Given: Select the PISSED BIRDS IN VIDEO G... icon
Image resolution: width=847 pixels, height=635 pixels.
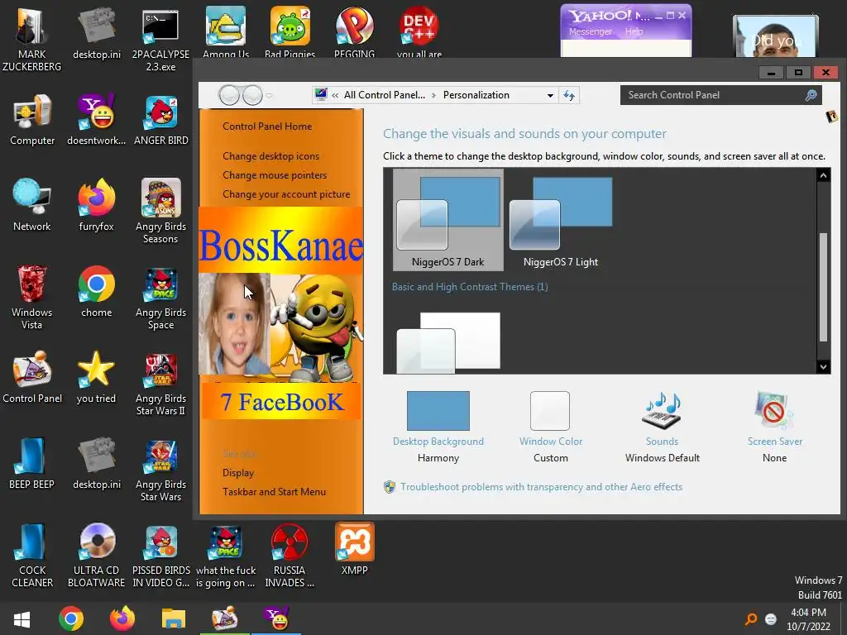Looking at the screenshot, I should [x=161, y=555].
